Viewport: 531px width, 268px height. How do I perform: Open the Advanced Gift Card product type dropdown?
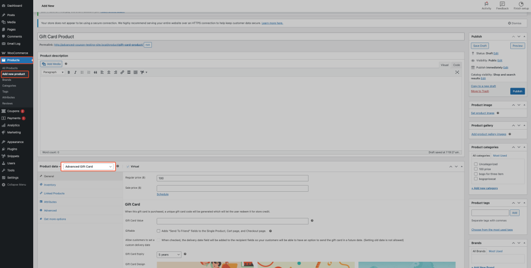88,166
